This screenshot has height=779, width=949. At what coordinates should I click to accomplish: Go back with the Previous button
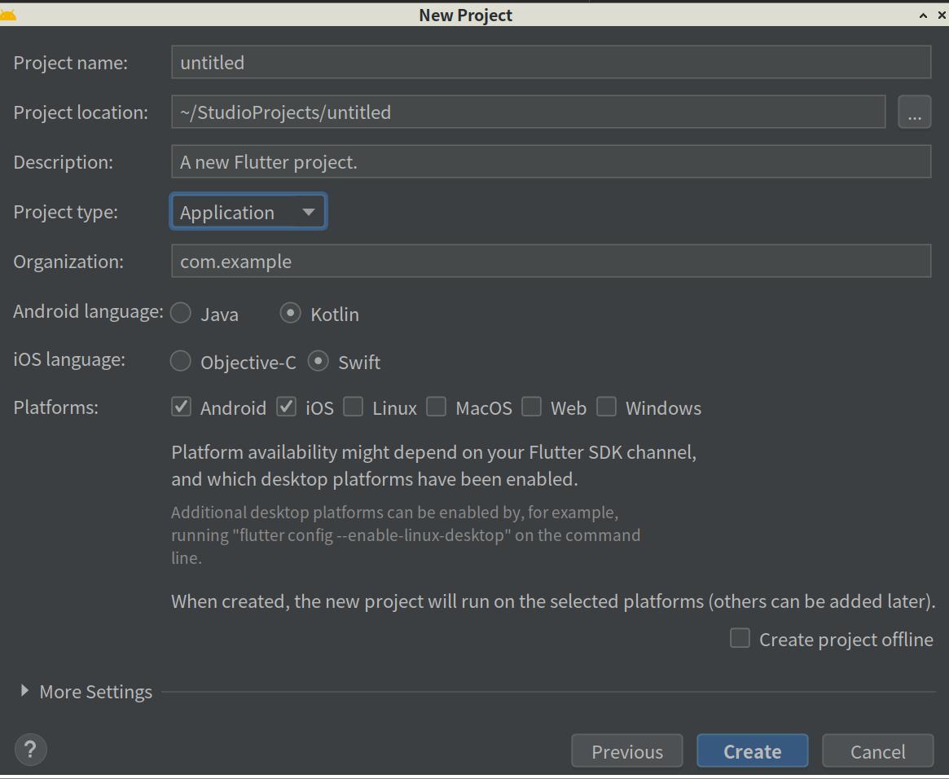626,751
